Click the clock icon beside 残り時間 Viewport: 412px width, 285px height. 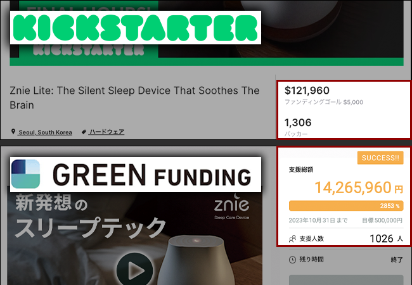292,260
